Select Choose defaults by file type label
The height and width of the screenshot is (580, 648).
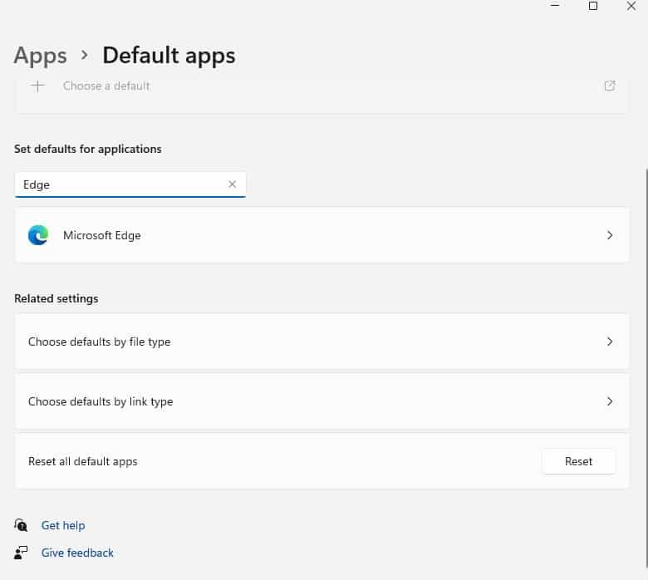99,342
